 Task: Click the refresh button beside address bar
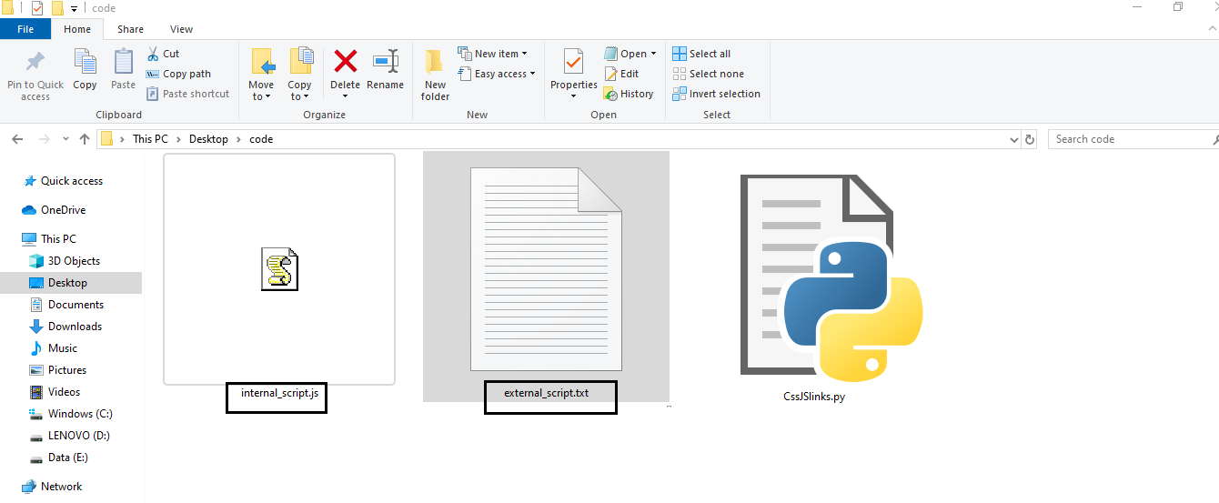point(1030,139)
